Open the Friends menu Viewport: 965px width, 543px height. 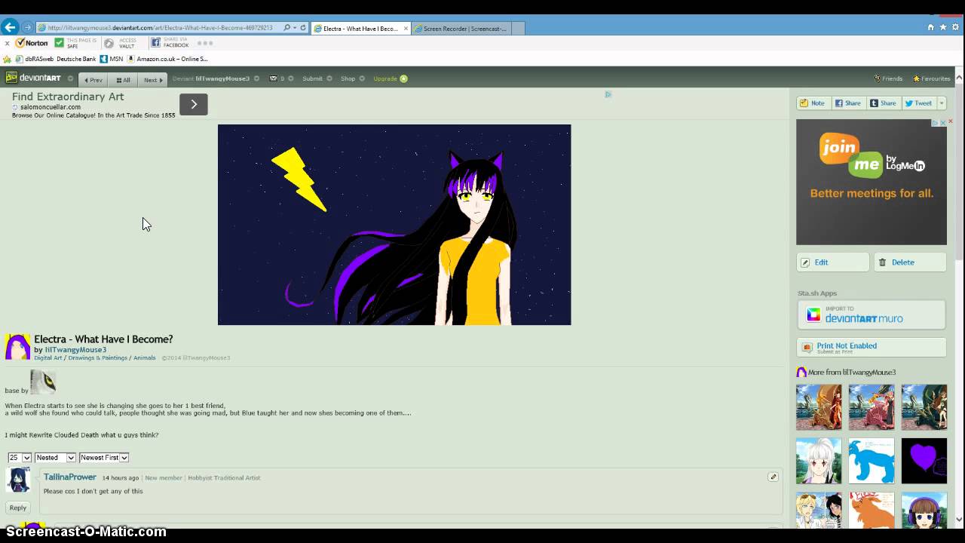(888, 78)
